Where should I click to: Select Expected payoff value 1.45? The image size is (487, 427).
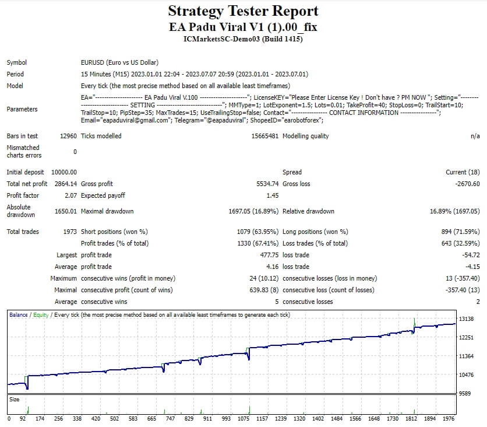(x=273, y=195)
